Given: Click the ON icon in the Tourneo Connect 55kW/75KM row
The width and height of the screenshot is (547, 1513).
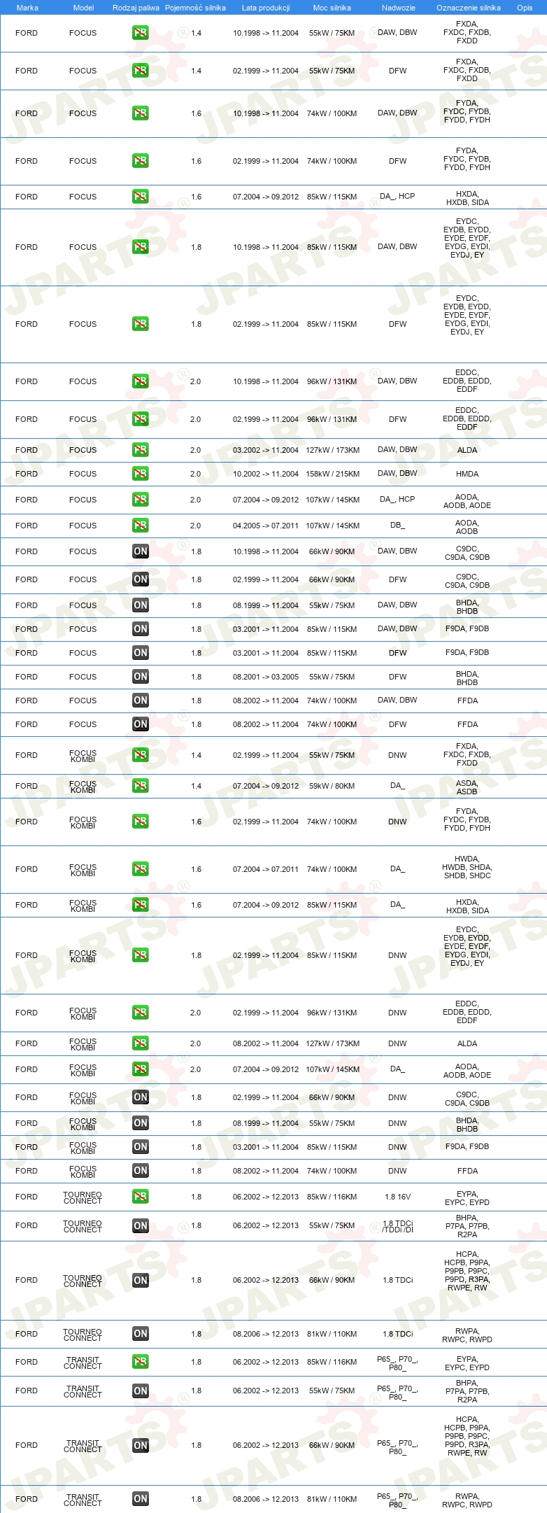Looking at the screenshot, I should [141, 1225].
